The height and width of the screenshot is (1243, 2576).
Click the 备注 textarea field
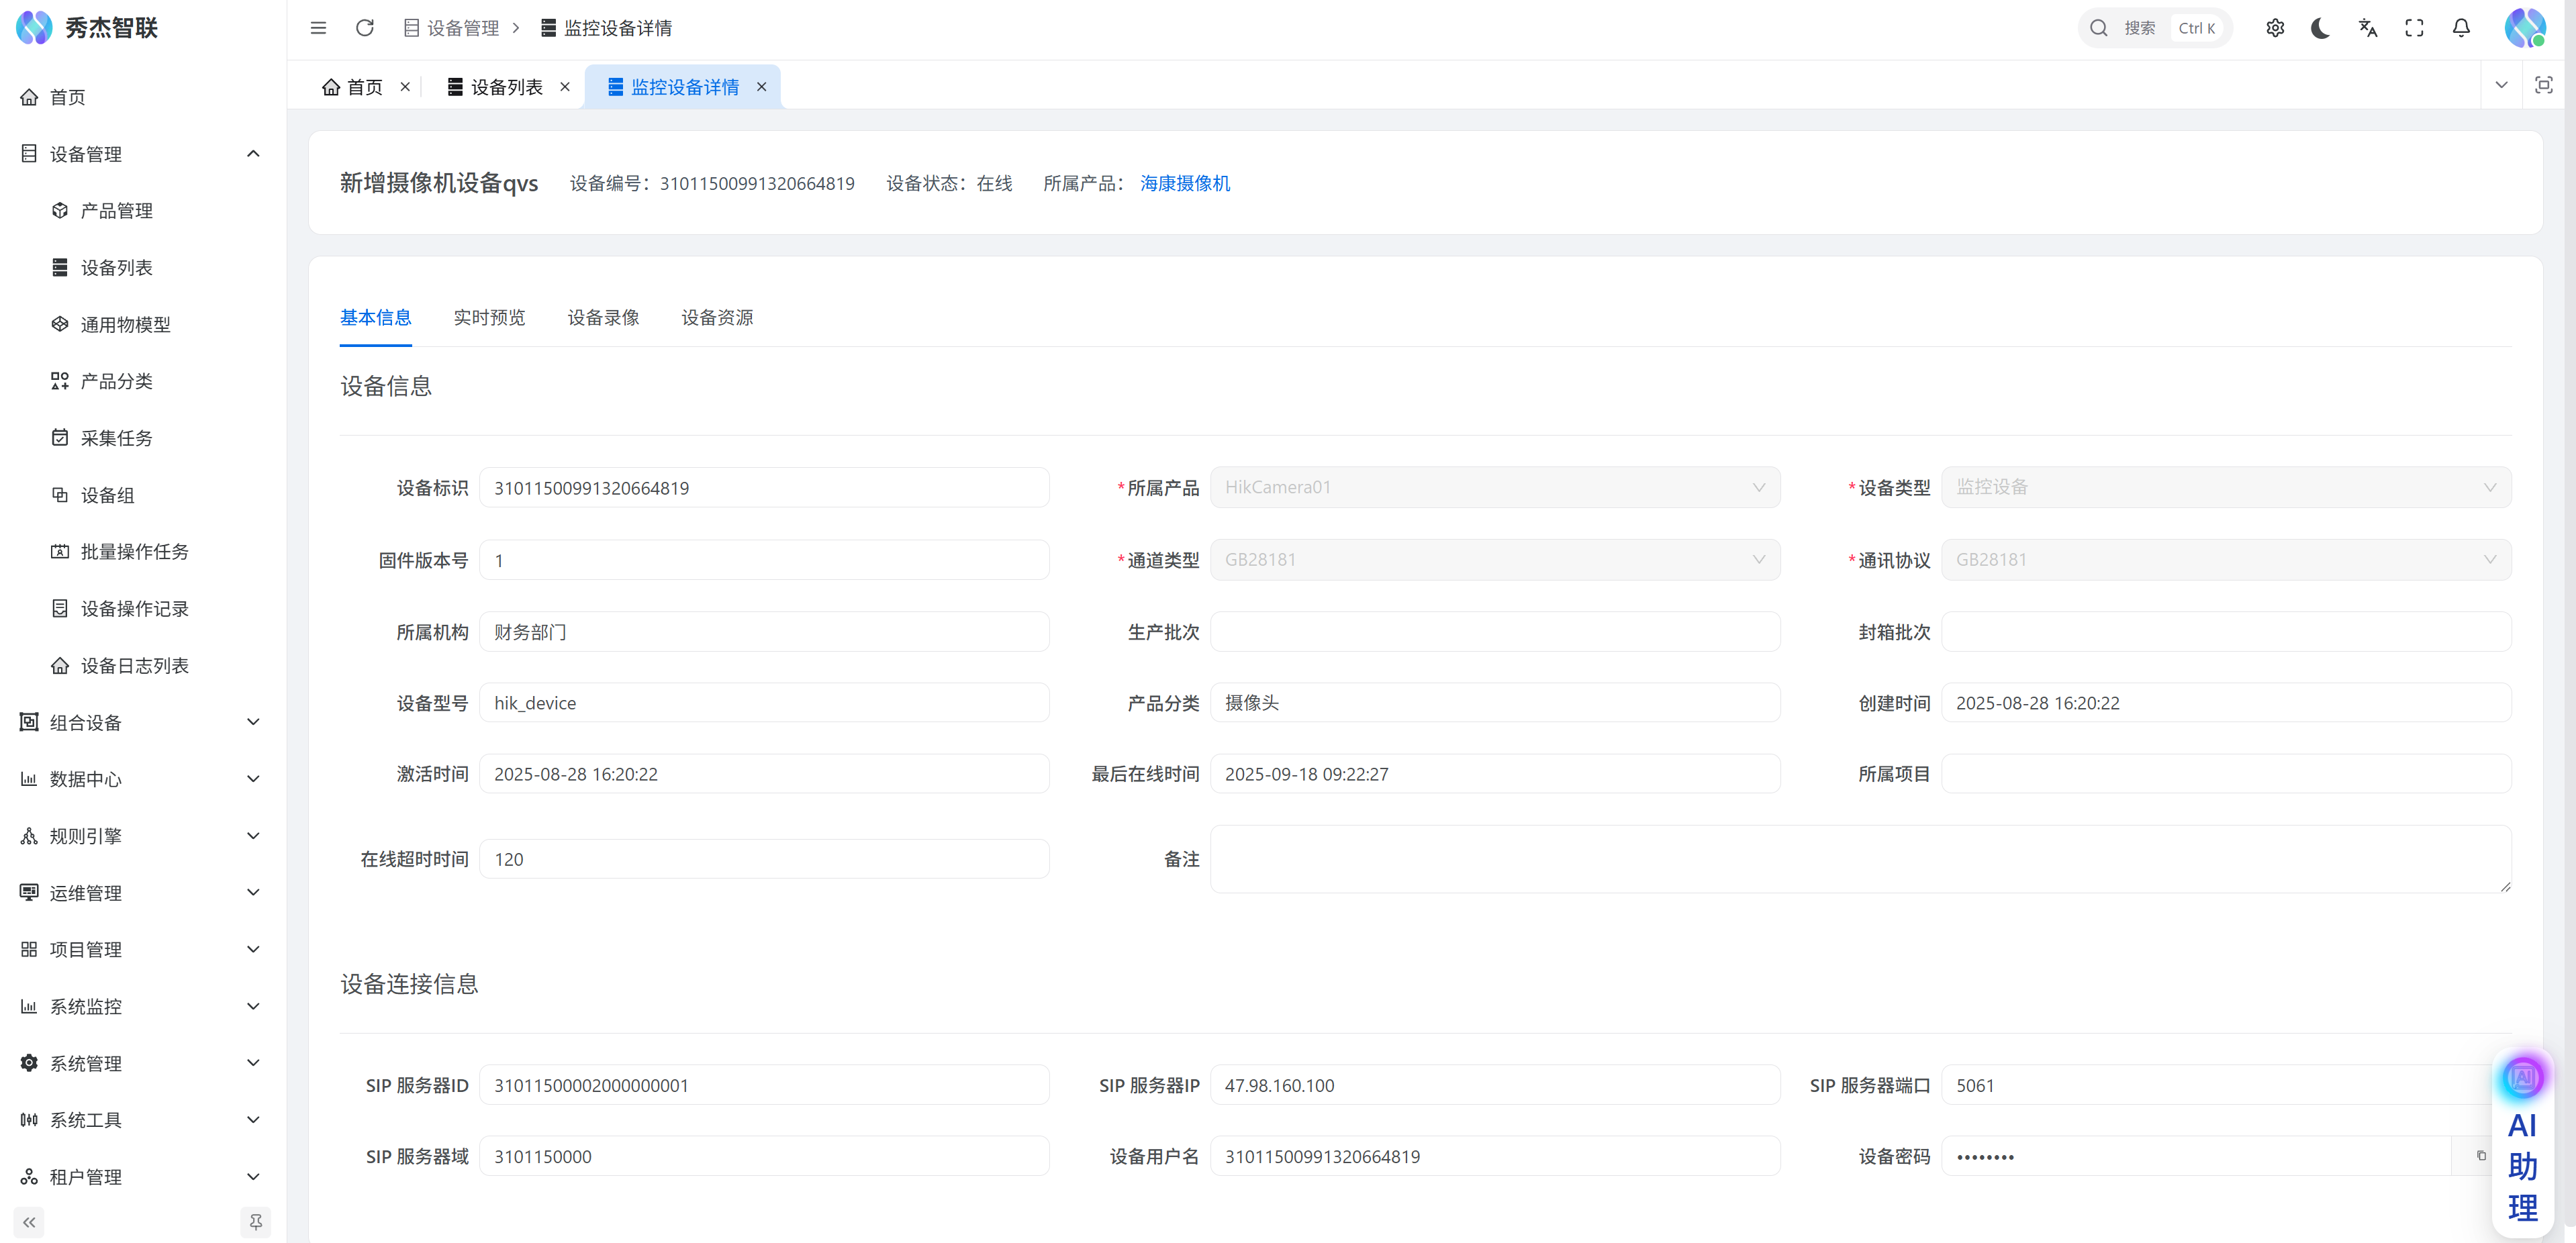pyautogui.click(x=1860, y=859)
